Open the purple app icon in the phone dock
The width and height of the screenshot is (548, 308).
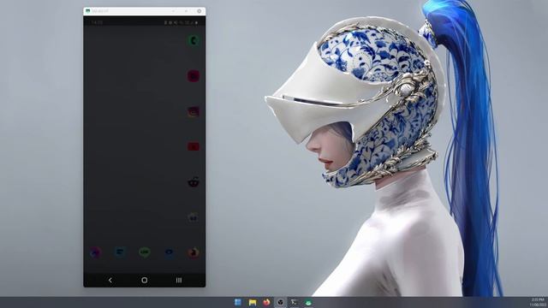coord(95,252)
